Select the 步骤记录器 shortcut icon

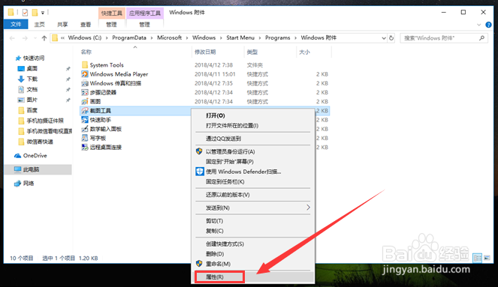click(84, 92)
